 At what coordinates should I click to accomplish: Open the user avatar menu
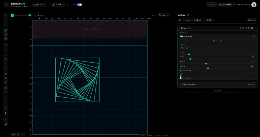254,5
